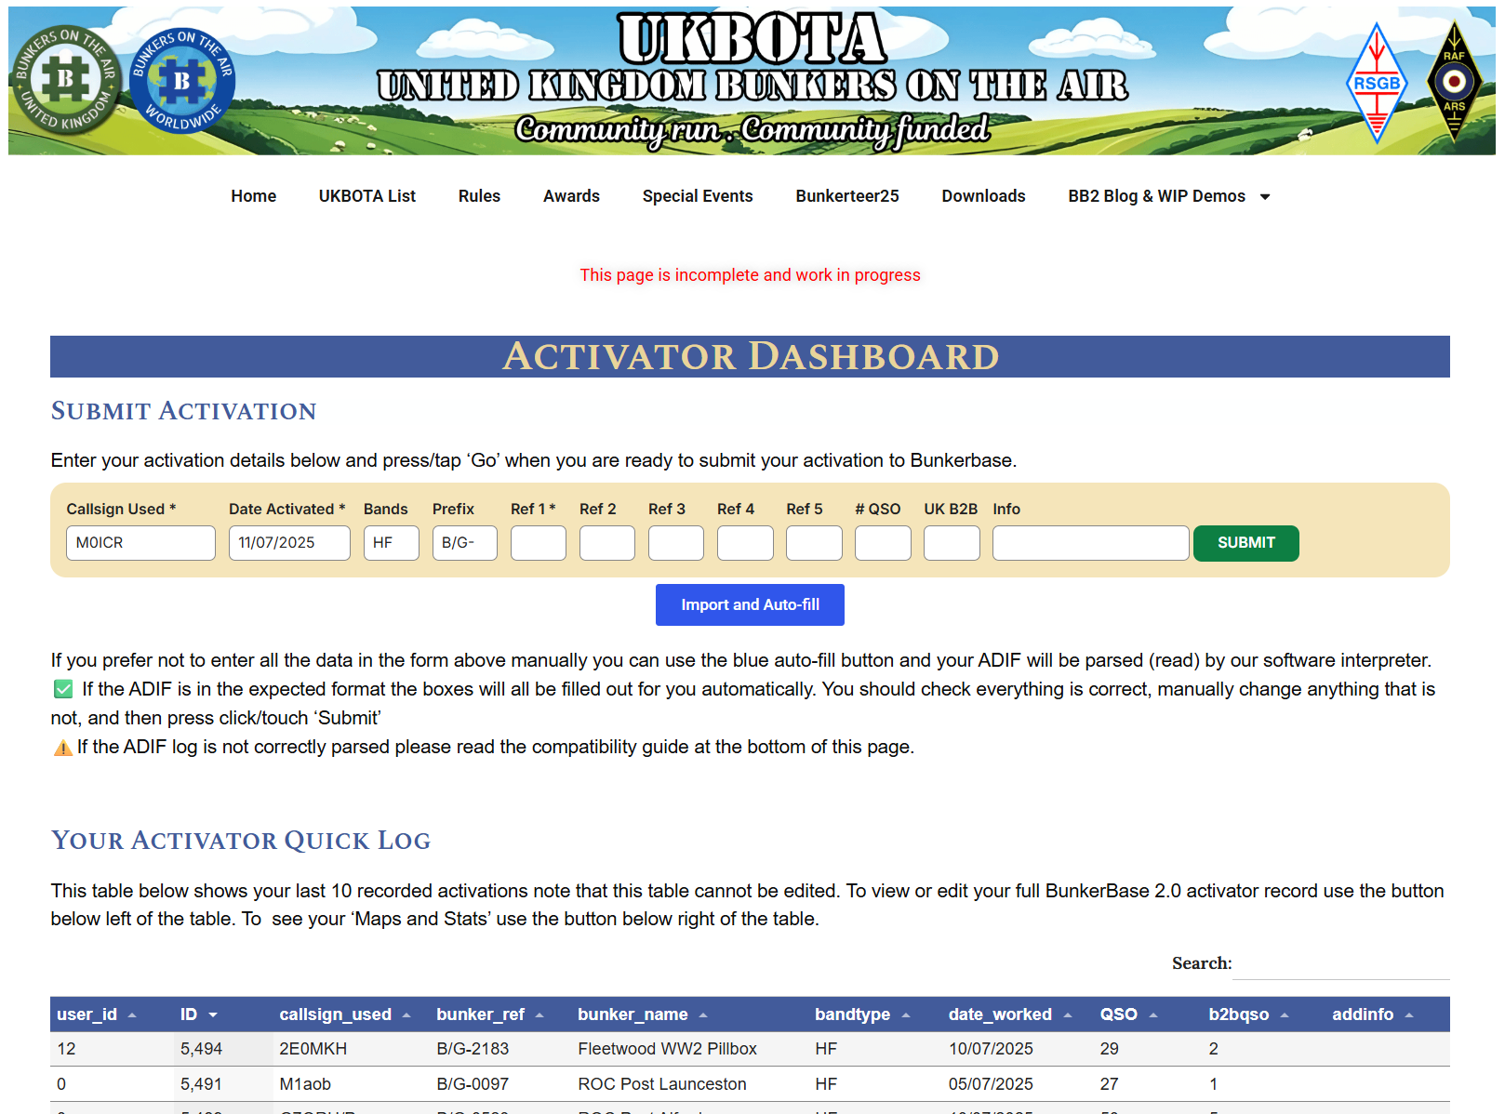Screen dimensions: 1505x1114
Task: Click the Import and Auto-fill button
Action: (x=750, y=604)
